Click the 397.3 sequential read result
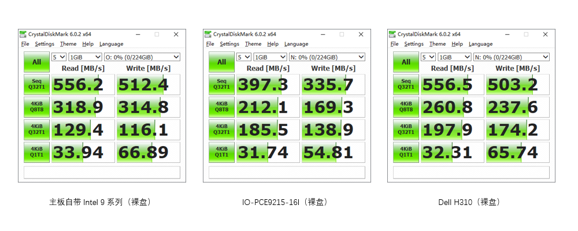Viewport: 578px width, 231px height. click(x=268, y=84)
